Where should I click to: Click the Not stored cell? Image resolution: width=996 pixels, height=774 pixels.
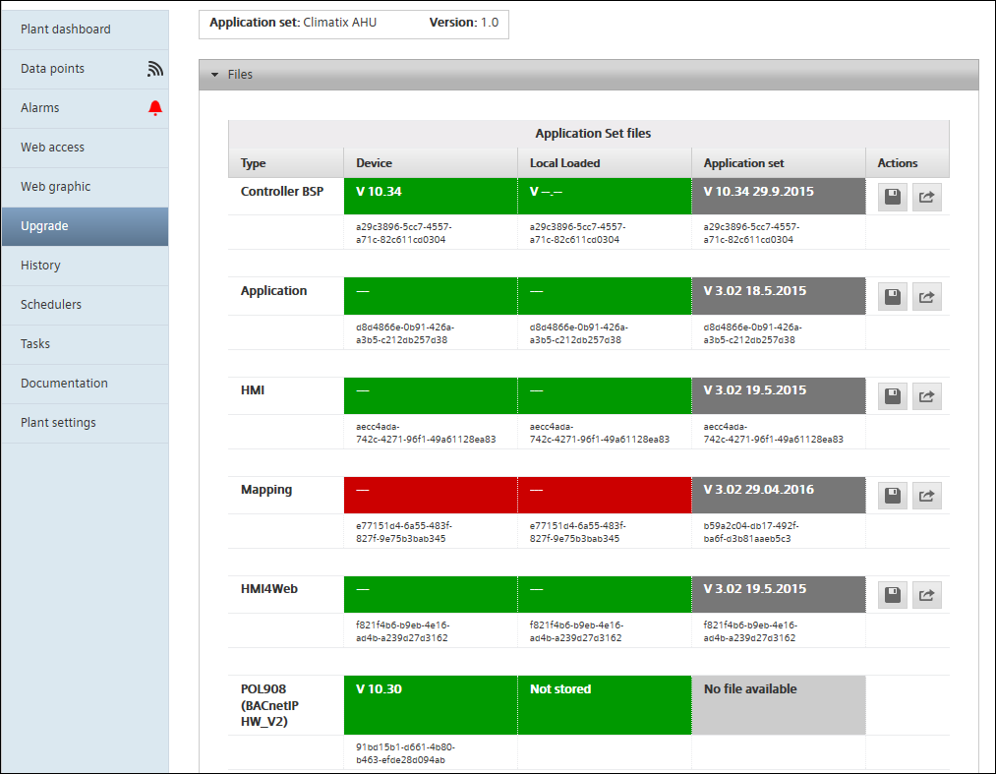(x=605, y=705)
